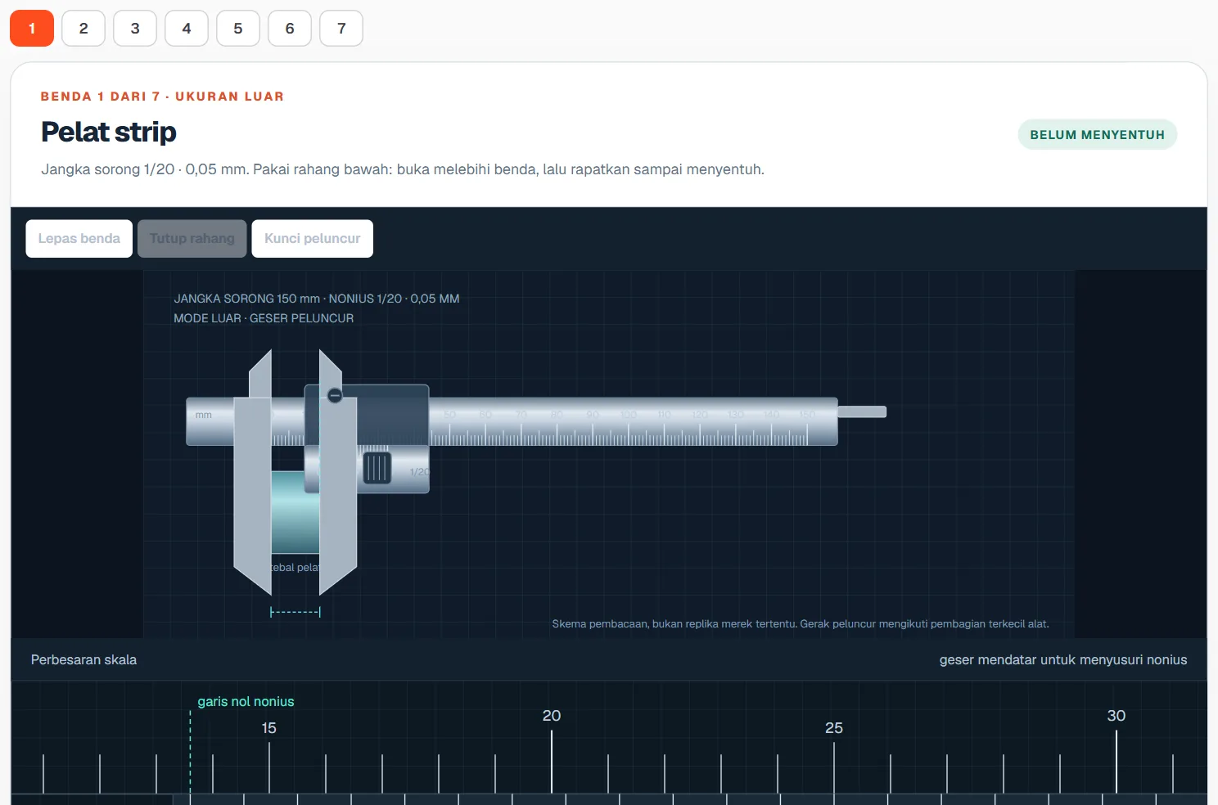1218x805 pixels.
Task: Click the "Pelat strip" heading
Action: click(109, 132)
